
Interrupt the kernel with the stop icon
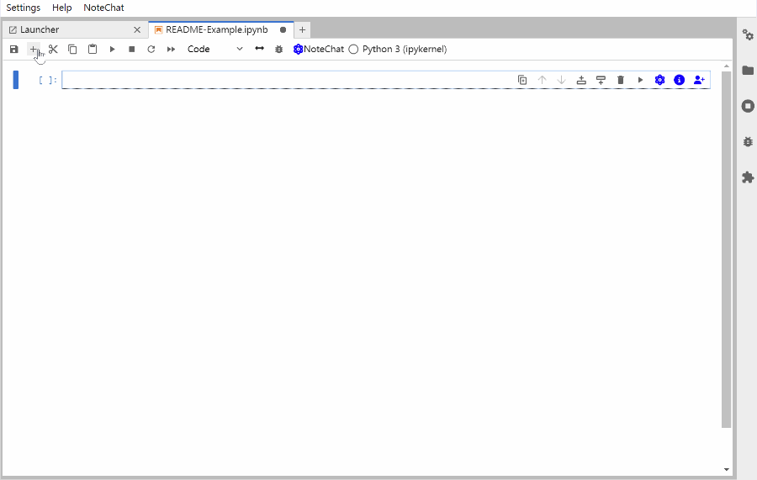(x=132, y=50)
